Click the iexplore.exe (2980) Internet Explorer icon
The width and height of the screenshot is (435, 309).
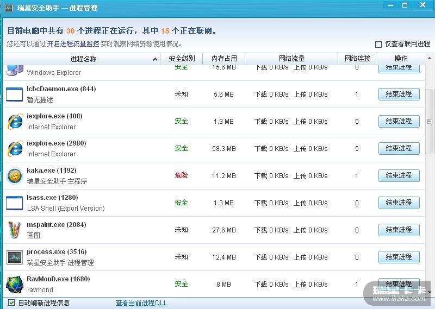coord(15,149)
